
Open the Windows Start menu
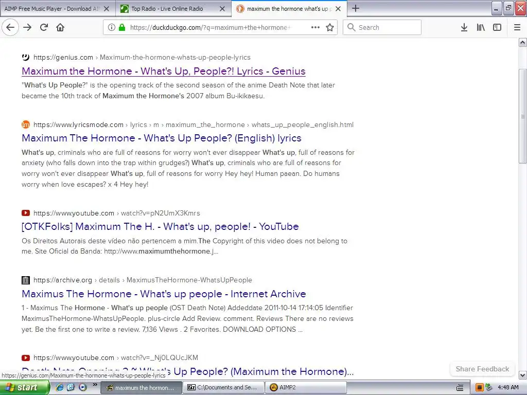(25, 387)
